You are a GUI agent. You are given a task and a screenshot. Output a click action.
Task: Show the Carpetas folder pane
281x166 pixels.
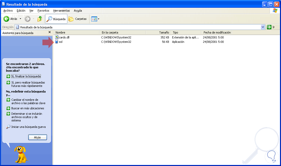pos(77,19)
